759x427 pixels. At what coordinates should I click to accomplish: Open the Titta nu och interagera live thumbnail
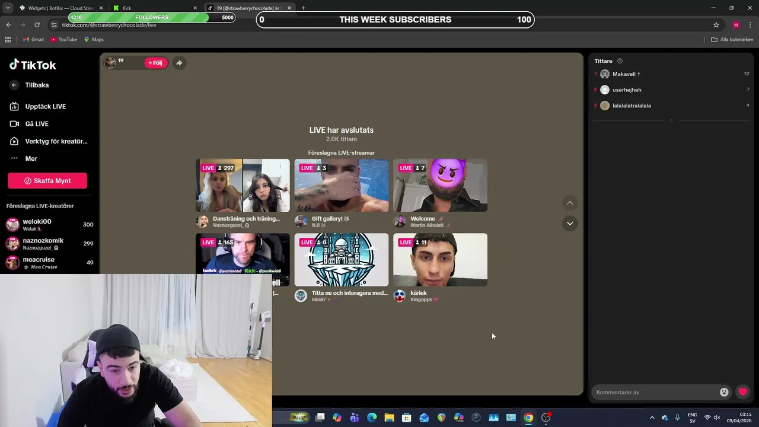point(342,260)
